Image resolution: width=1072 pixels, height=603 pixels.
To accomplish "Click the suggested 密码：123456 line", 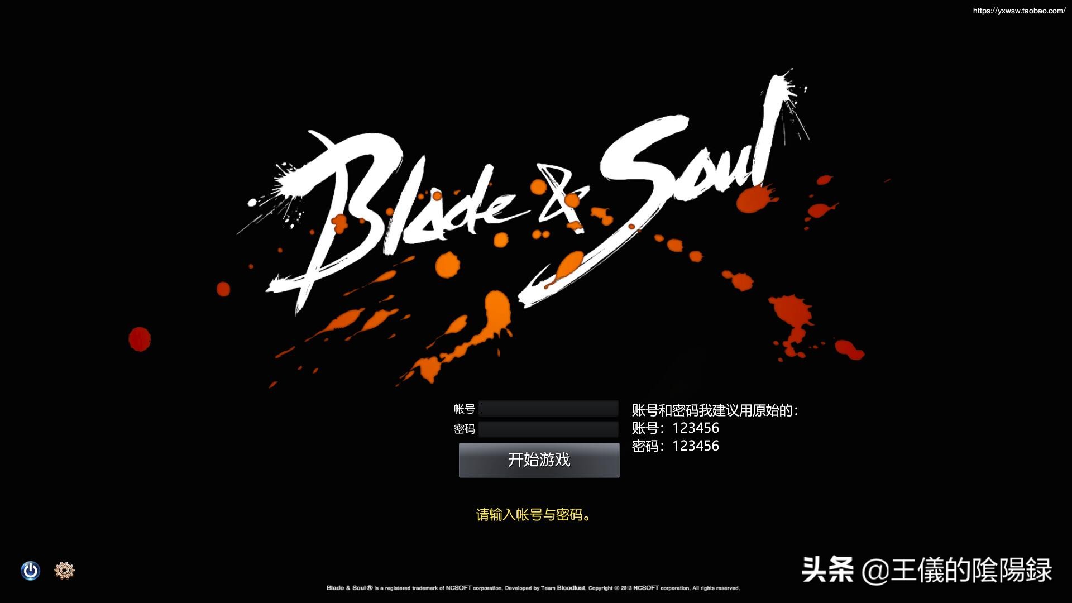I will point(676,446).
